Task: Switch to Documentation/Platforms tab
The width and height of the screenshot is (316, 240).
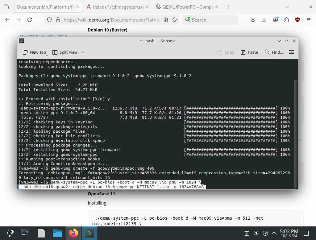Action: 48,7
